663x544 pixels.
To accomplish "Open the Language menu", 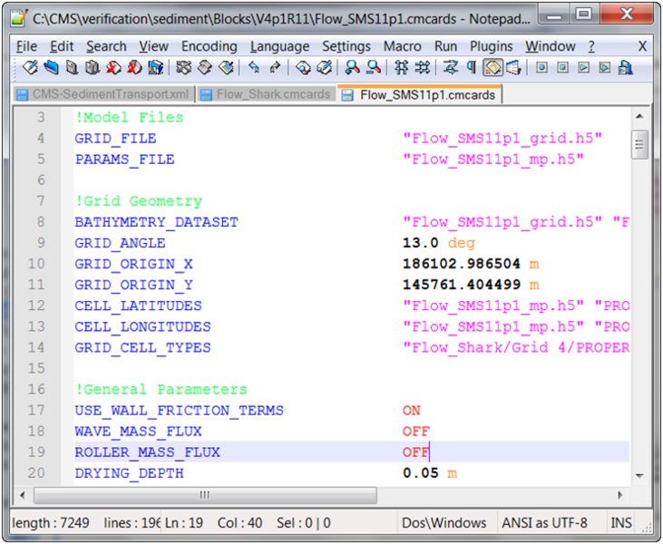I will pyautogui.click(x=279, y=46).
